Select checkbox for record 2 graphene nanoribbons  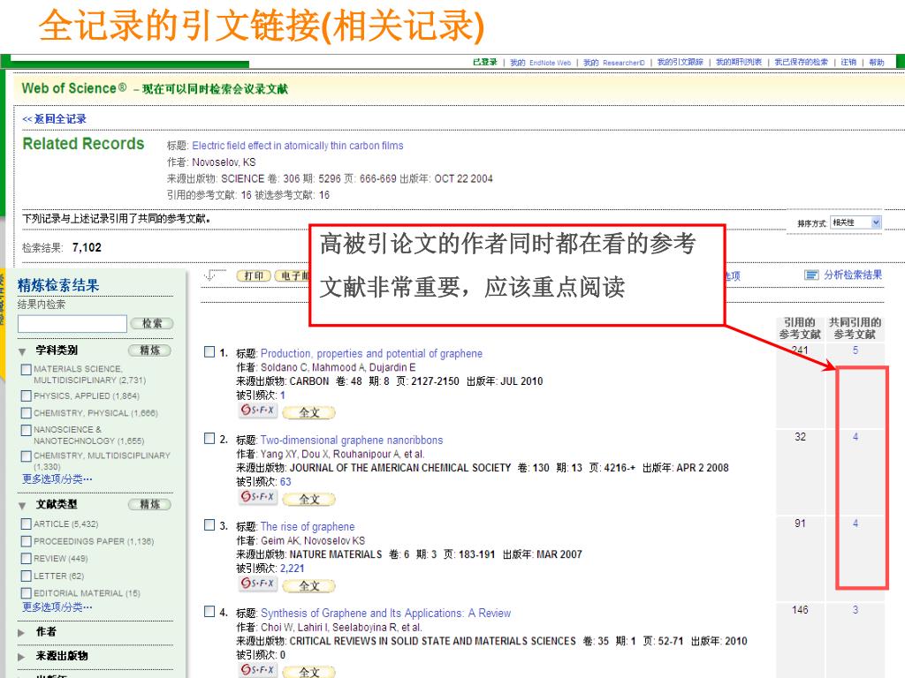coord(209,438)
